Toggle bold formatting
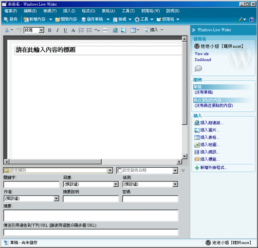 pyautogui.click(x=50, y=30)
